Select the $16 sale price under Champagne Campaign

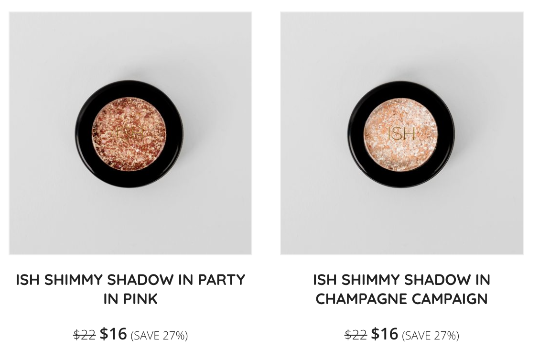click(384, 333)
